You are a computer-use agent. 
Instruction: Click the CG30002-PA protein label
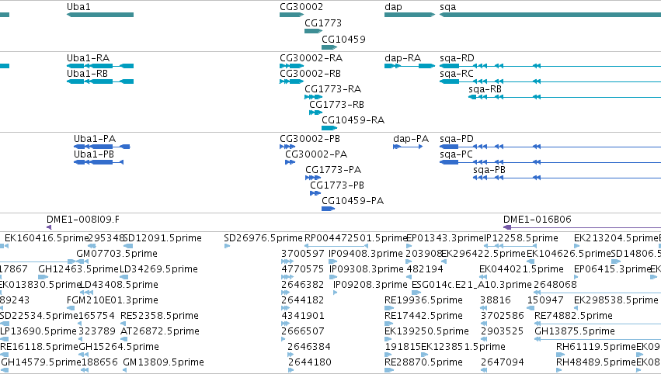point(316,154)
